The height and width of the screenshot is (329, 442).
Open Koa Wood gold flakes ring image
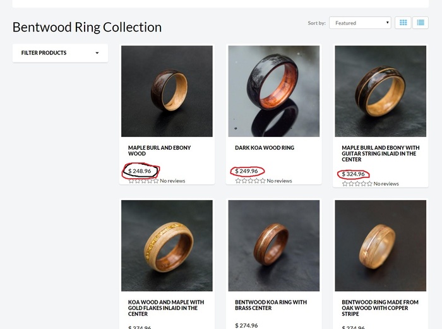[167, 246]
